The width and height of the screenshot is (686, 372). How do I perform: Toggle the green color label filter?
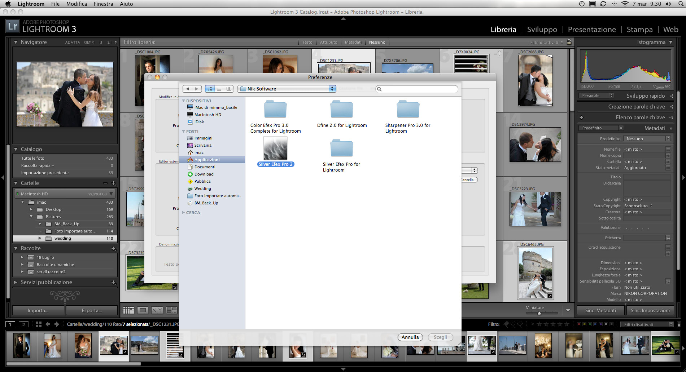(x=590, y=324)
